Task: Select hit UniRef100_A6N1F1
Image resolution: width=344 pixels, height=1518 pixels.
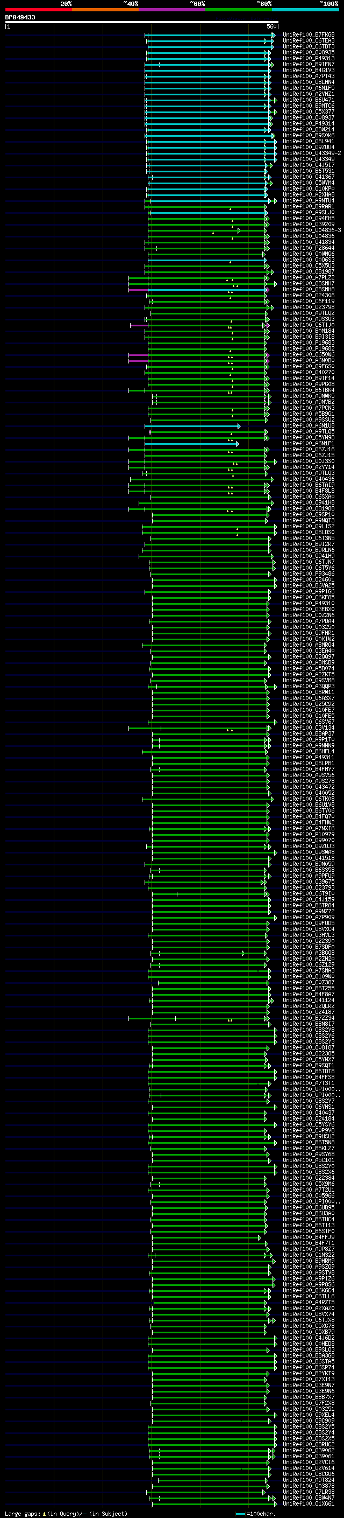Action: point(309,444)
